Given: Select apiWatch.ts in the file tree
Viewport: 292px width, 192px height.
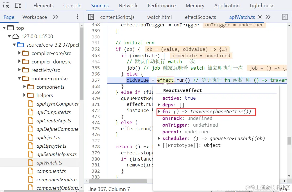Looking at the screenshot, I should coord(49,163).
